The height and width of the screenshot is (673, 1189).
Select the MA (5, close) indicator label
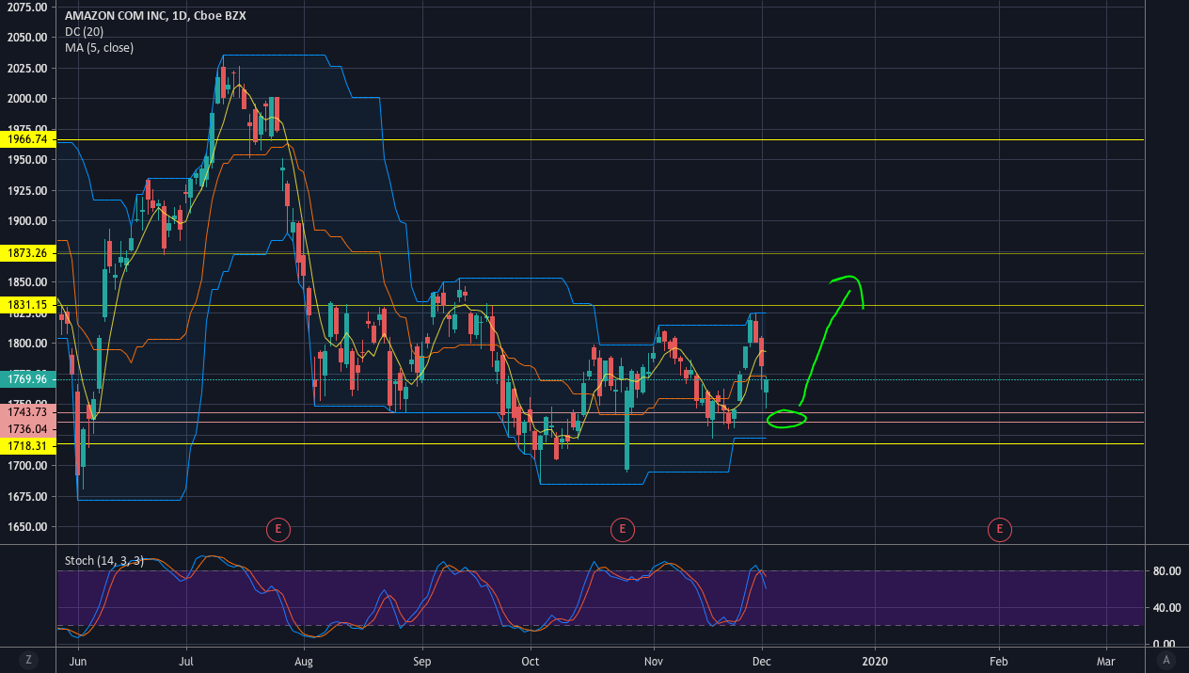99,47
